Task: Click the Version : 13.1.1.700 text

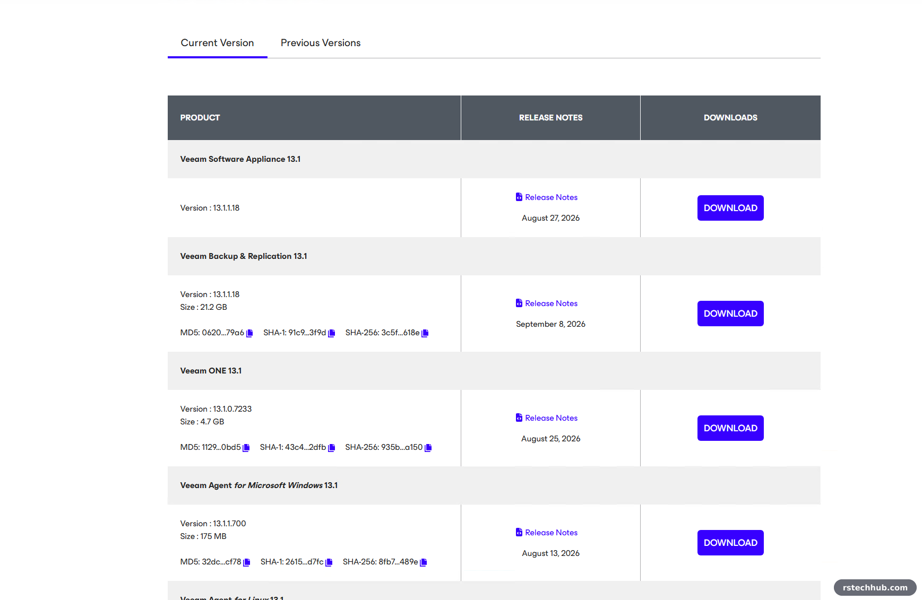Action: tap(213, 524)
